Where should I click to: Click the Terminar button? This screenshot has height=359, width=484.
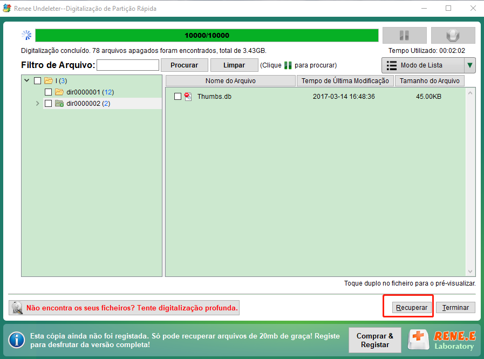point(455,307)
